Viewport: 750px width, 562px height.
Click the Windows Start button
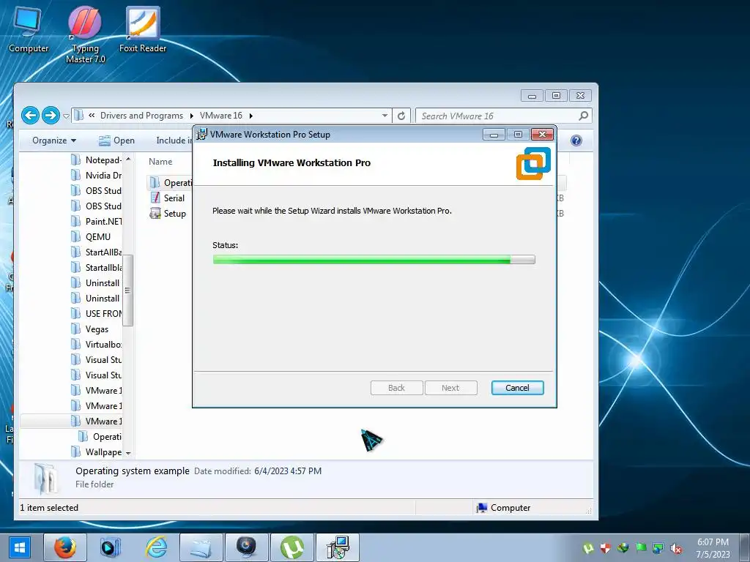tap(20, 547)
